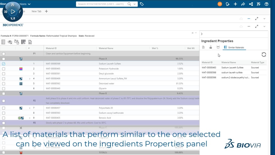Open the collaboration network icon
The width and height of the screenshot is (275, 155).
(x=251, y=4)
